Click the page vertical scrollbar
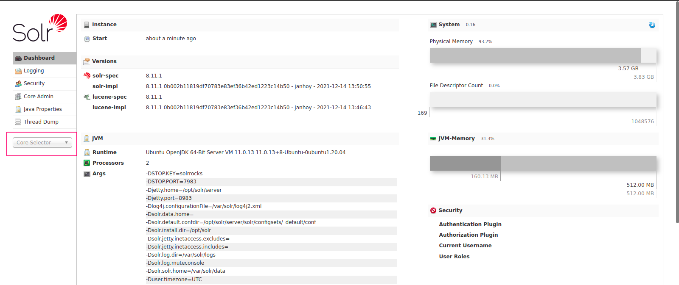The width and height of the screenshot is (679, 285). pos(677,112)
